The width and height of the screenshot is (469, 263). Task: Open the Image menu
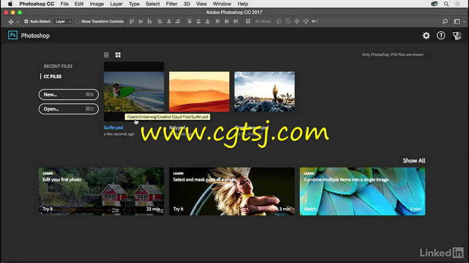pos(97,4)
